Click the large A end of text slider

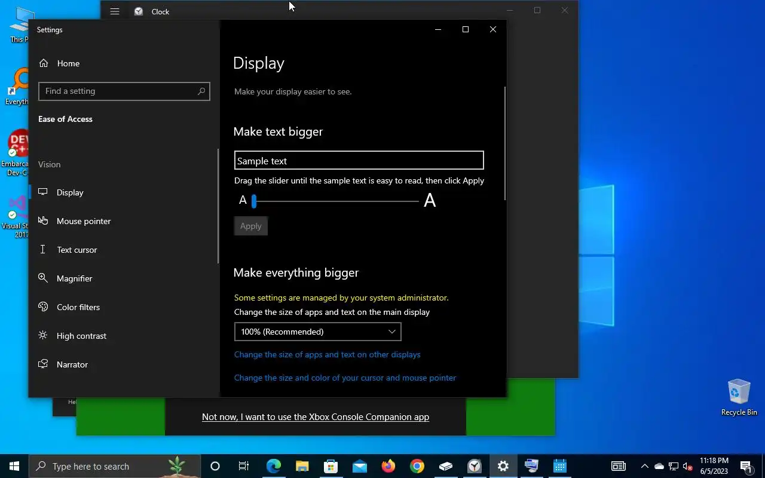coord(430,201)
